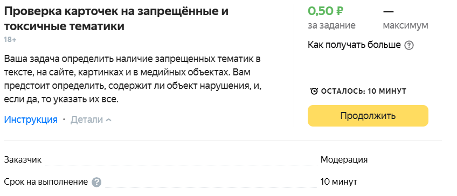Click the alarm clock icon
457x196 pixels.
click(x=314, y=91)
